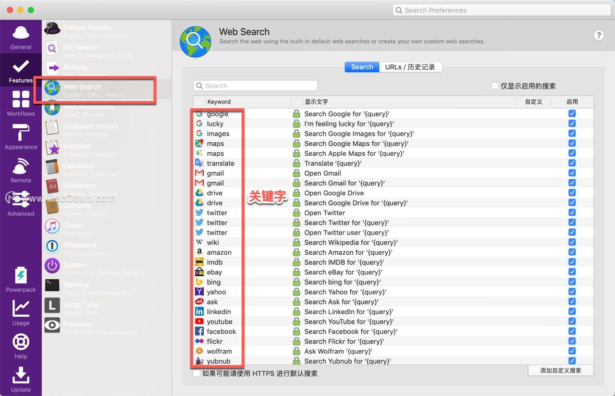Open the Update section
Viewport: 615px width, 396px height.
tap(21, 379)
